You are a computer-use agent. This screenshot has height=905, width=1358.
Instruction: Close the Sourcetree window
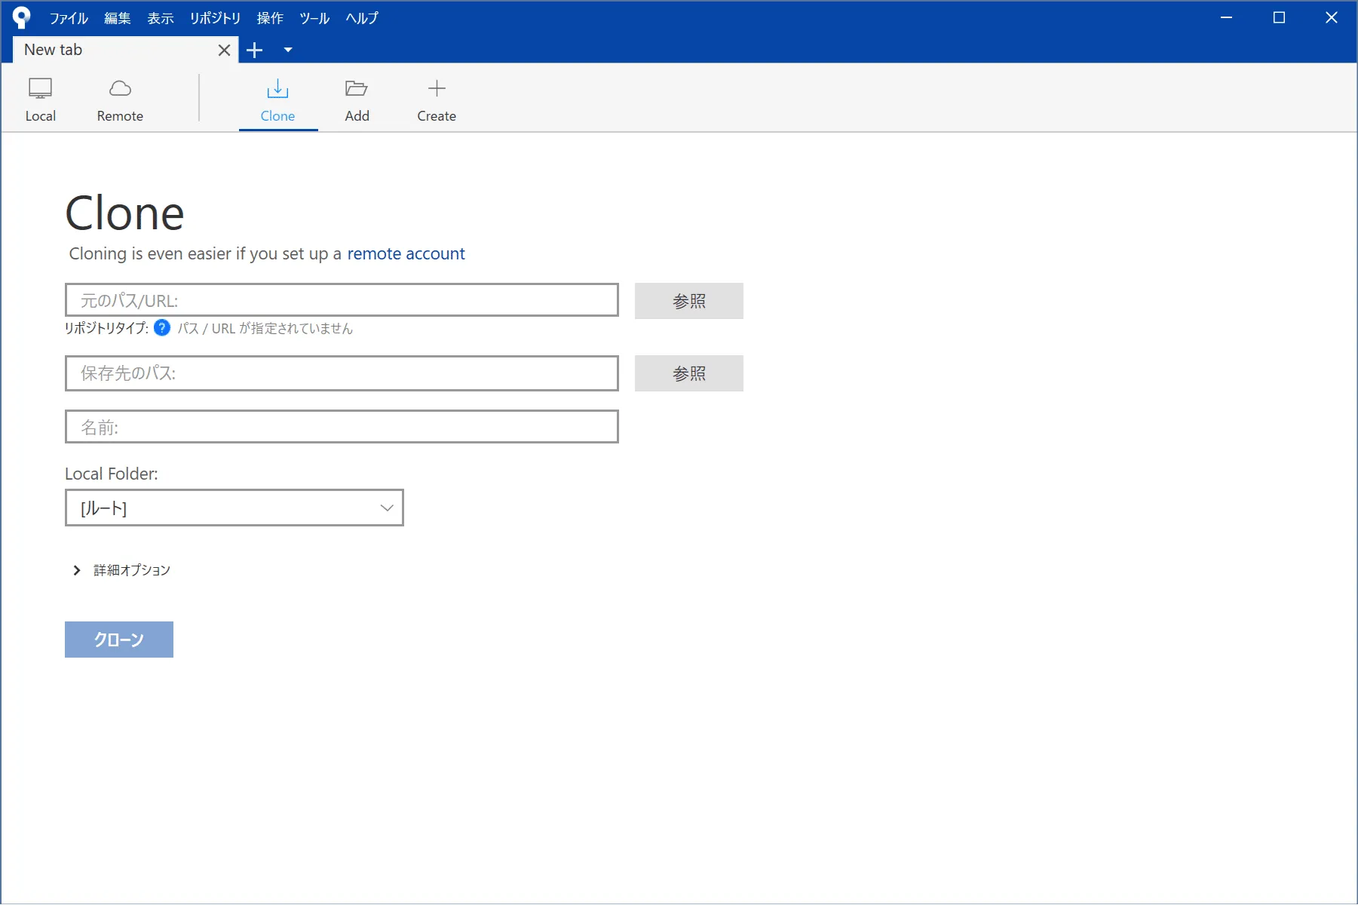[x=1332, y=17]
